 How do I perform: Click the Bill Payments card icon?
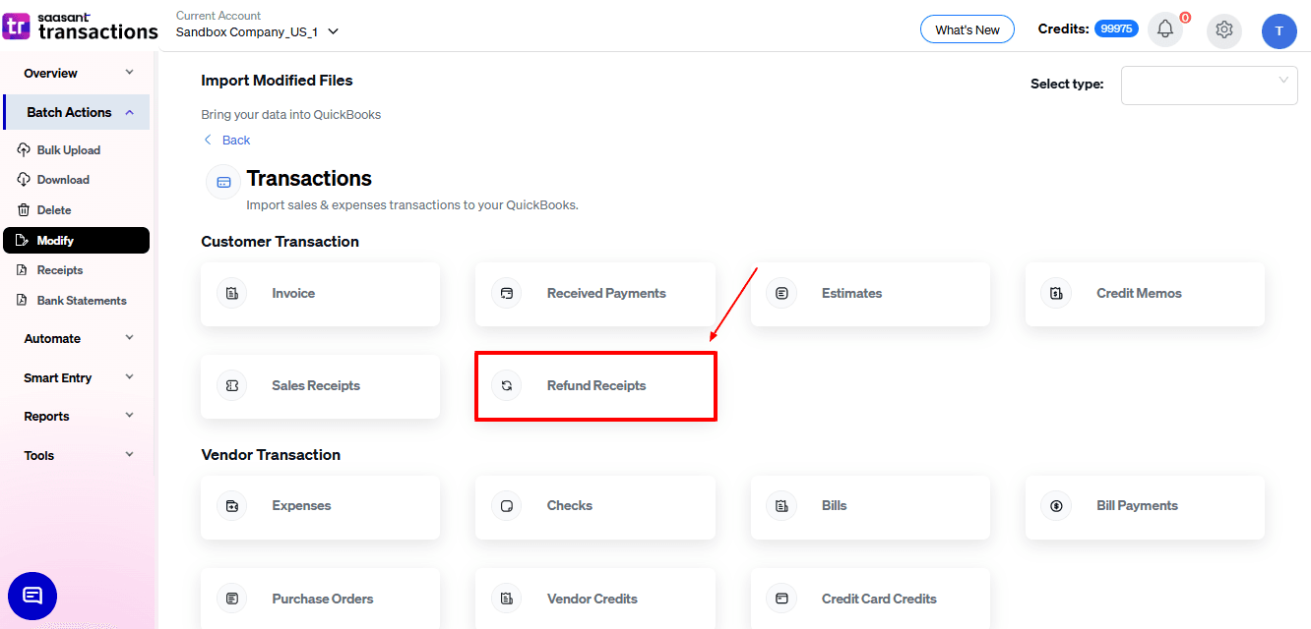click(x=1056, y=506)
